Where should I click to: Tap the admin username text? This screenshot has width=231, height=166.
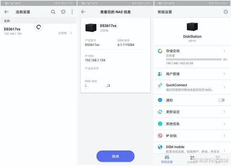click(192, 41)
